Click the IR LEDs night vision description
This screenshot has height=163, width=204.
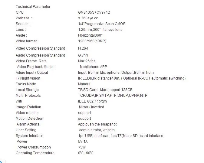point(132,78)
